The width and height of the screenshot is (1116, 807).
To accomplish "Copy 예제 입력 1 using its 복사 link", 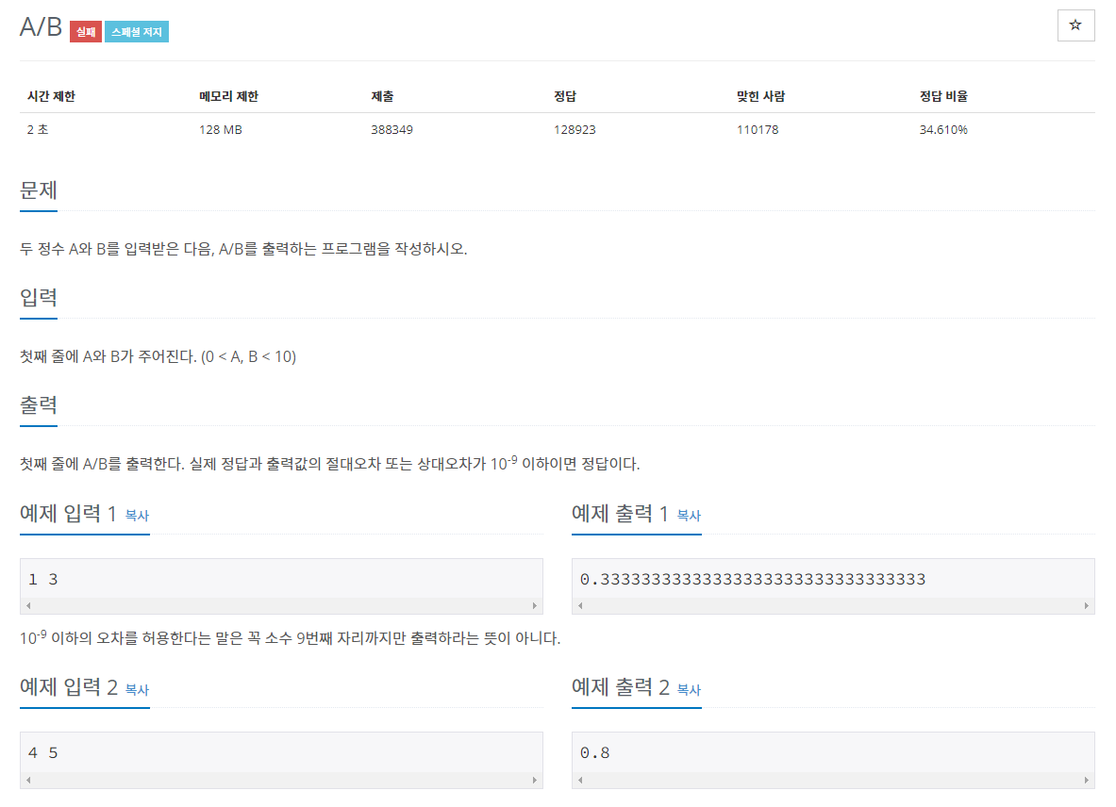I will tap(138, 516).
